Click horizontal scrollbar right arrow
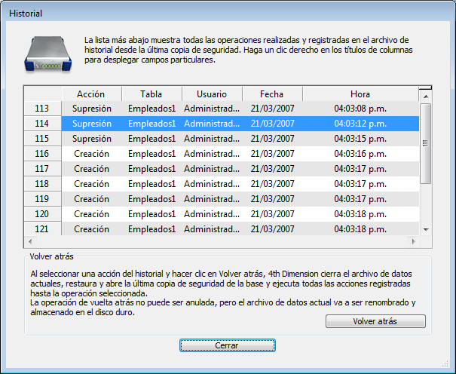Viewport: 456px width, 374px height. (x=412, y=241)
